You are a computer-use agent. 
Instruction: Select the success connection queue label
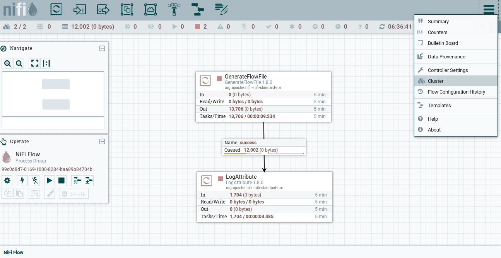point(264,147)
